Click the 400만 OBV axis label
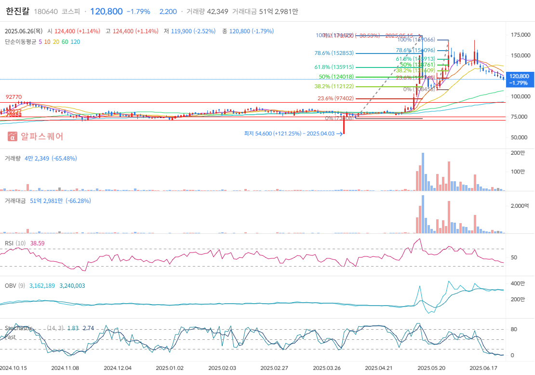 [x=518, y=283]
